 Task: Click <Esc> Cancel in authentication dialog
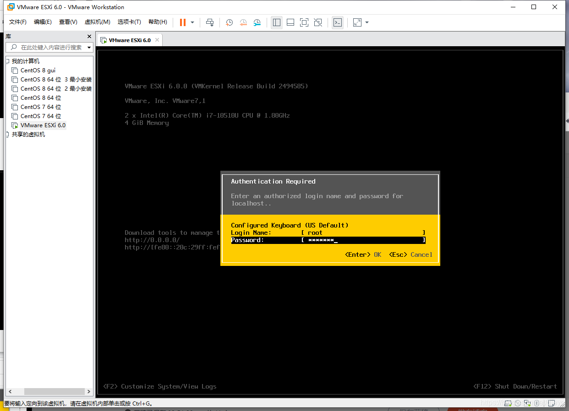(410, 254)
